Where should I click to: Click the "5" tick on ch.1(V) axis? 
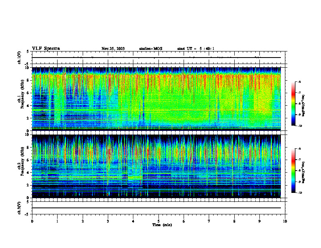[x=28, y=51]
